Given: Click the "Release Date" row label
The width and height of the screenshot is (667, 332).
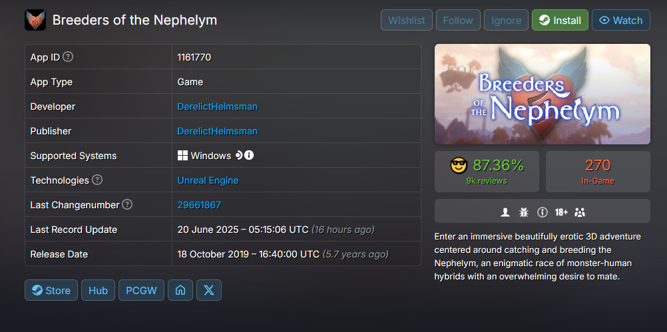Looking at the screenshot, I should coord(59,254).
